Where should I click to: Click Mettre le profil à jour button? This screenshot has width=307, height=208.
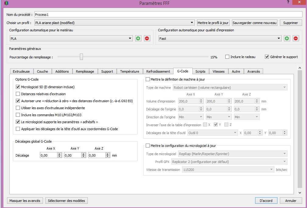[x=213, y=23]
